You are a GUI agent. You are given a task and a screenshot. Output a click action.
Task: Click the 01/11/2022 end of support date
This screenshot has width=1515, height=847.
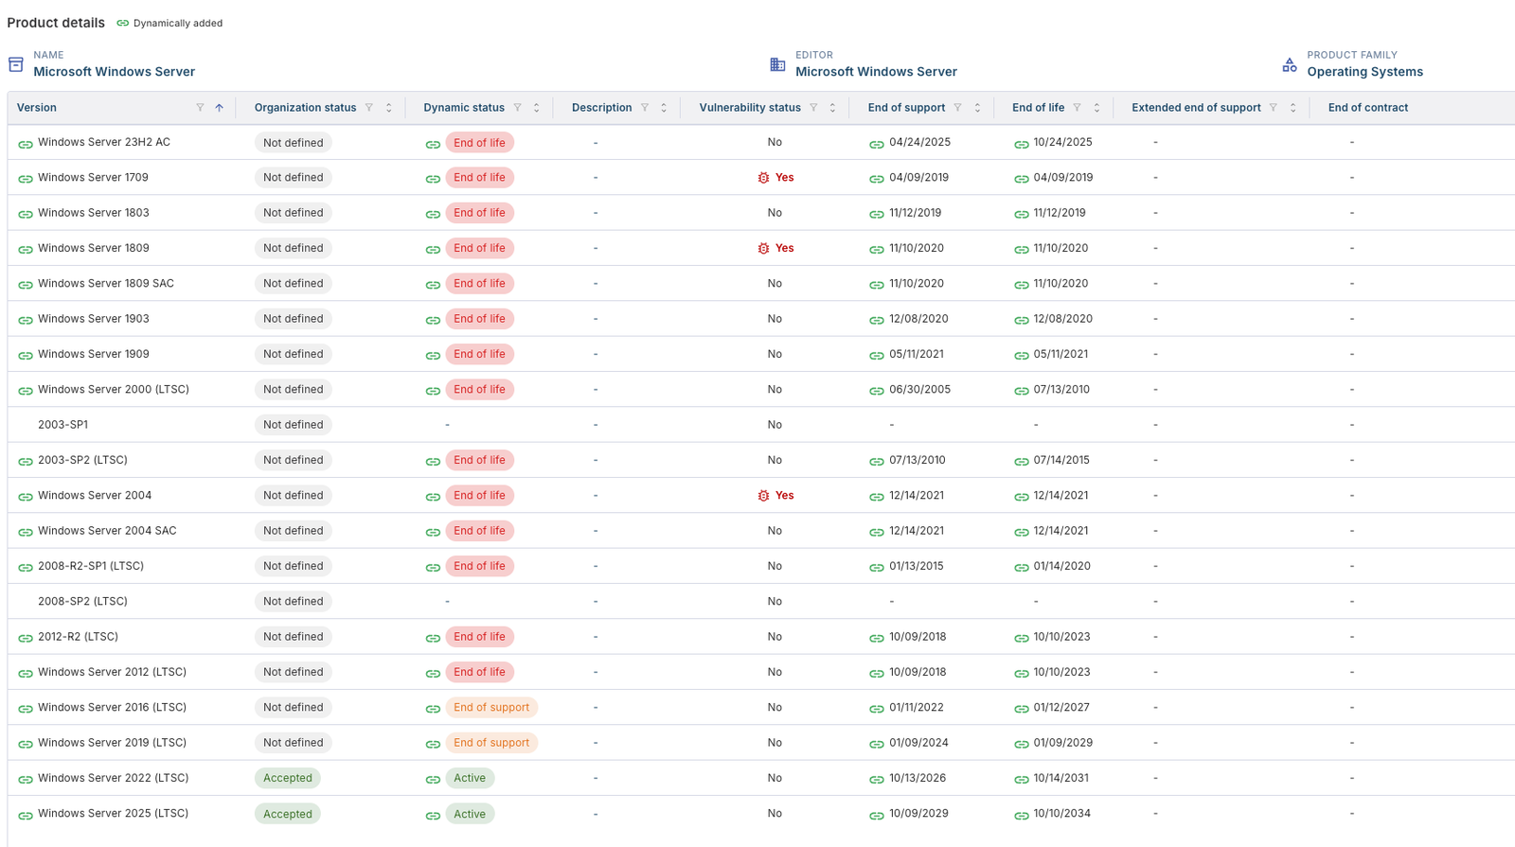(917, 708)
